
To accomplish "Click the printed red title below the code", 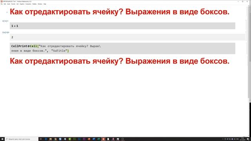I will (x=120, y=61).
